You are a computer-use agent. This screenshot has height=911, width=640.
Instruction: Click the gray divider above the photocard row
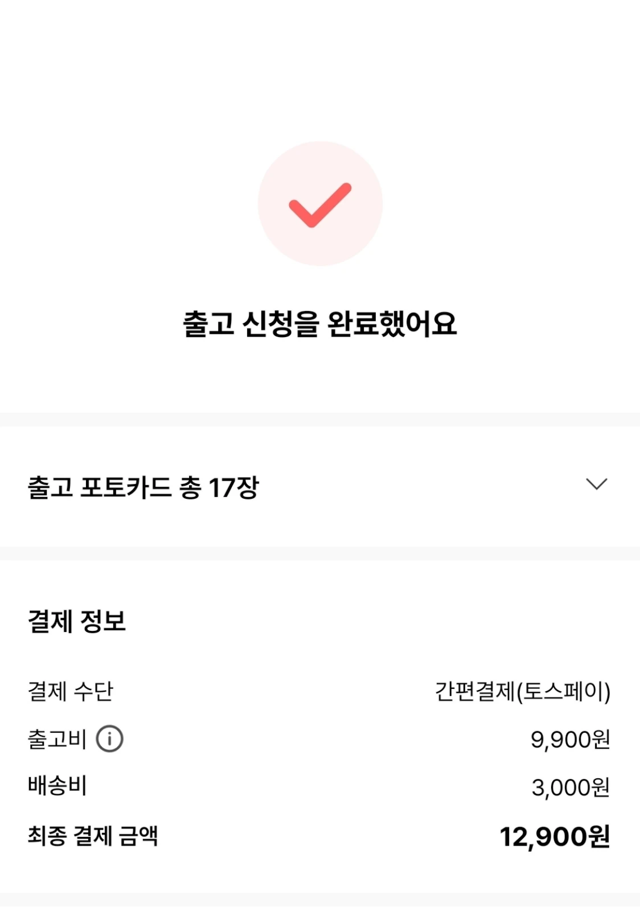(320, 420)
